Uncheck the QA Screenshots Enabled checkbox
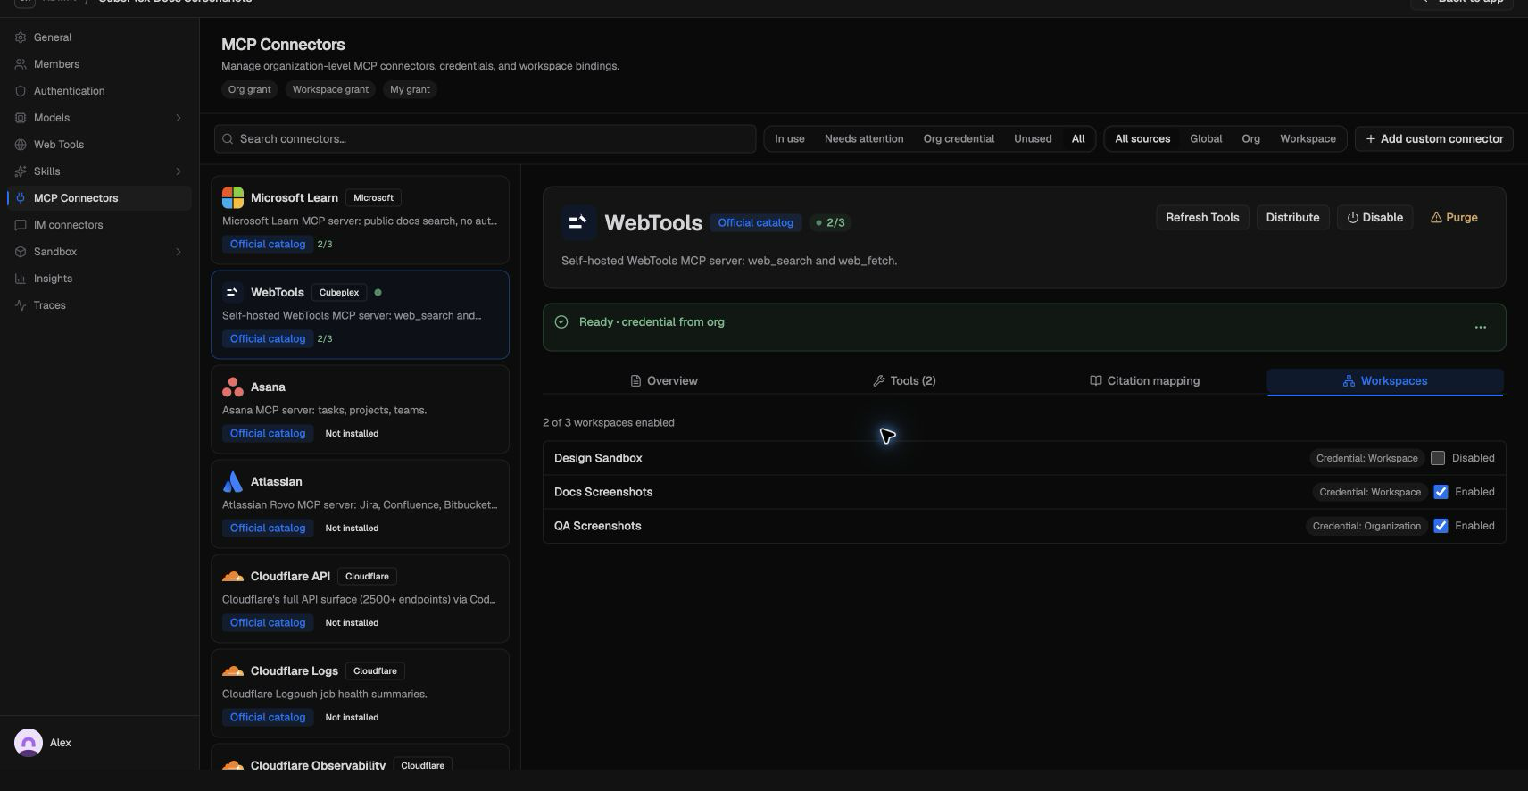Viewport: 1528px width, 791px height. coord(1441,526)
